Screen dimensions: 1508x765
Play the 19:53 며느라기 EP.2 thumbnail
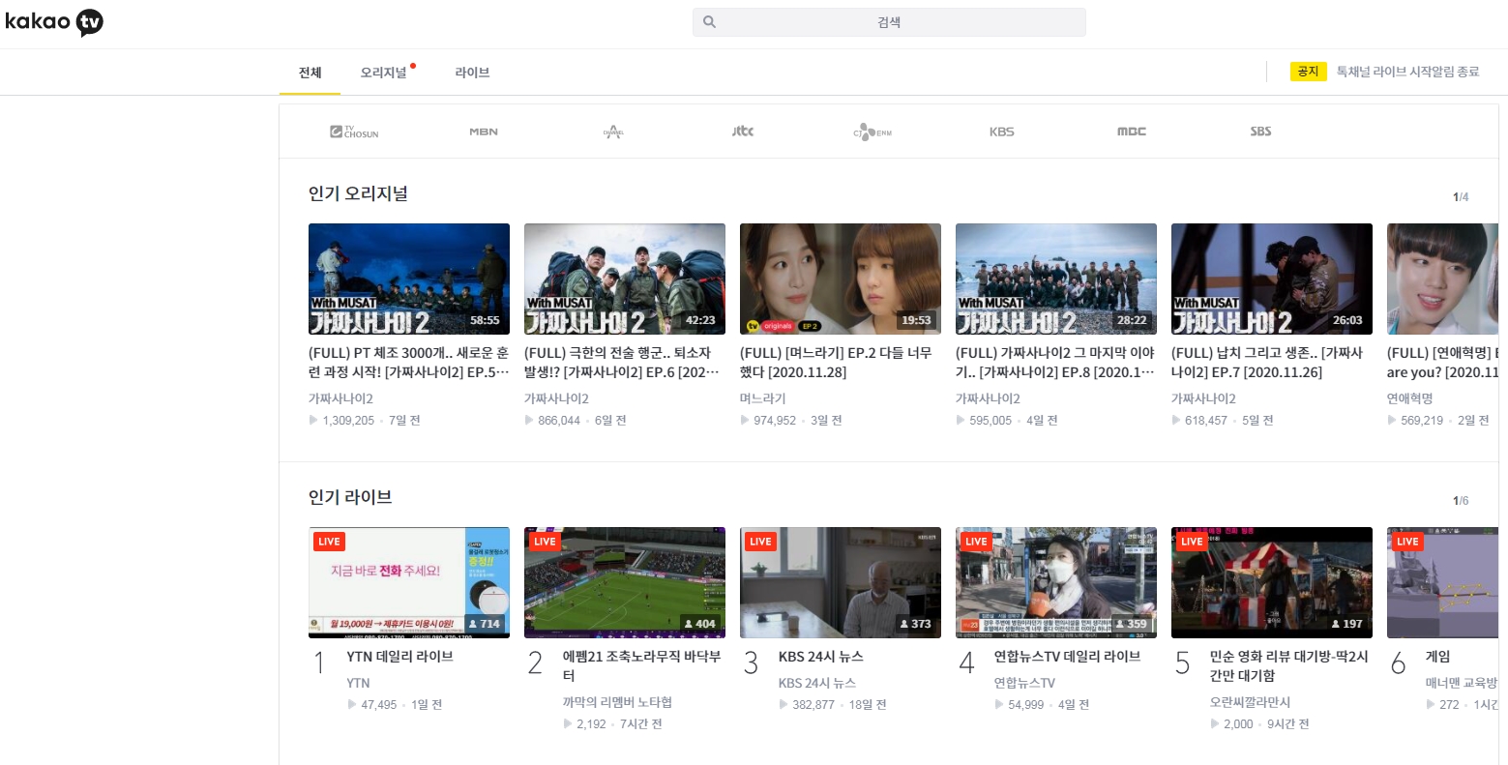(x=841, y=280)
